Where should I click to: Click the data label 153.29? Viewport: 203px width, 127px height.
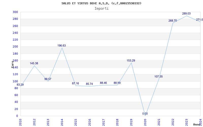131,60
